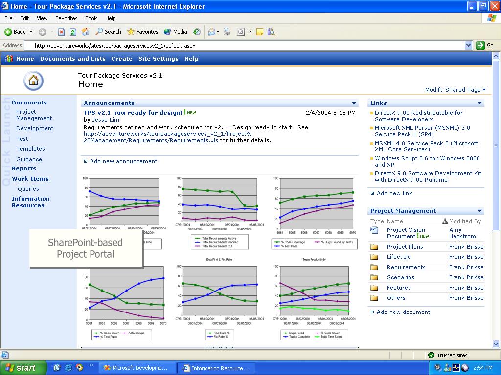The height and width of the screenshot is (375, 501).
Task: Open the Search toolbar button
Action: (109, 32)
